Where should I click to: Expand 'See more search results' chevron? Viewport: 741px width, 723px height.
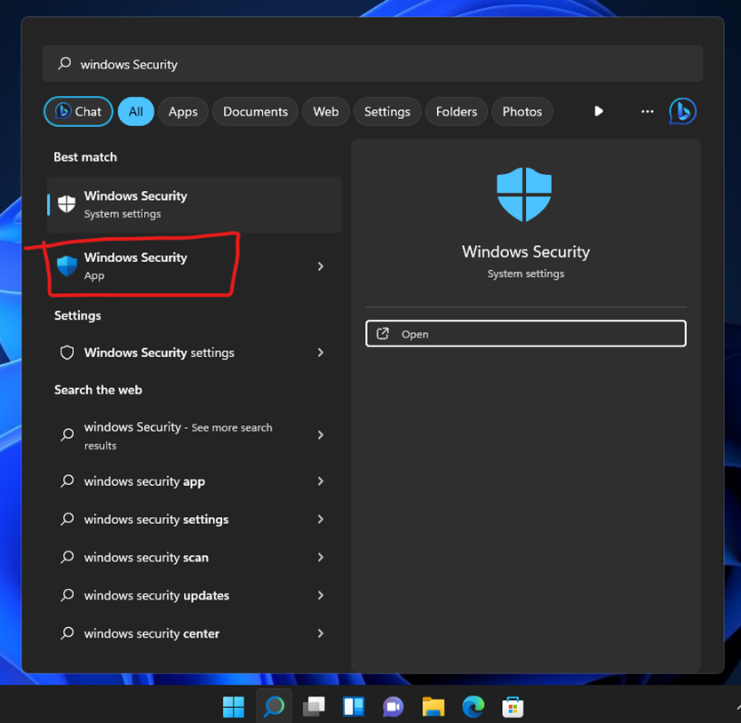coord(321,434)
